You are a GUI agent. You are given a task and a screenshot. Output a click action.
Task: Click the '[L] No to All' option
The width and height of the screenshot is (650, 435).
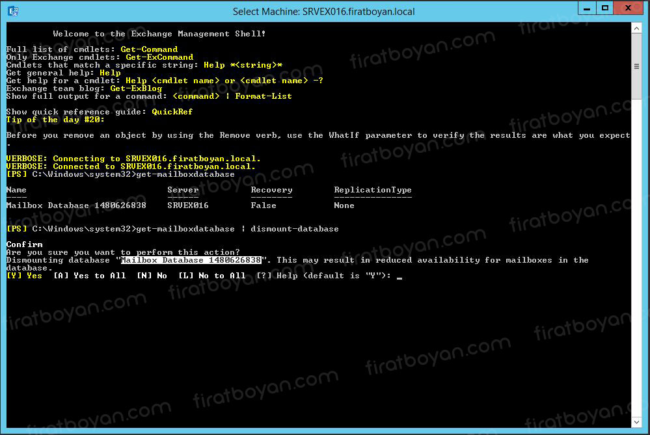[212, 276]
